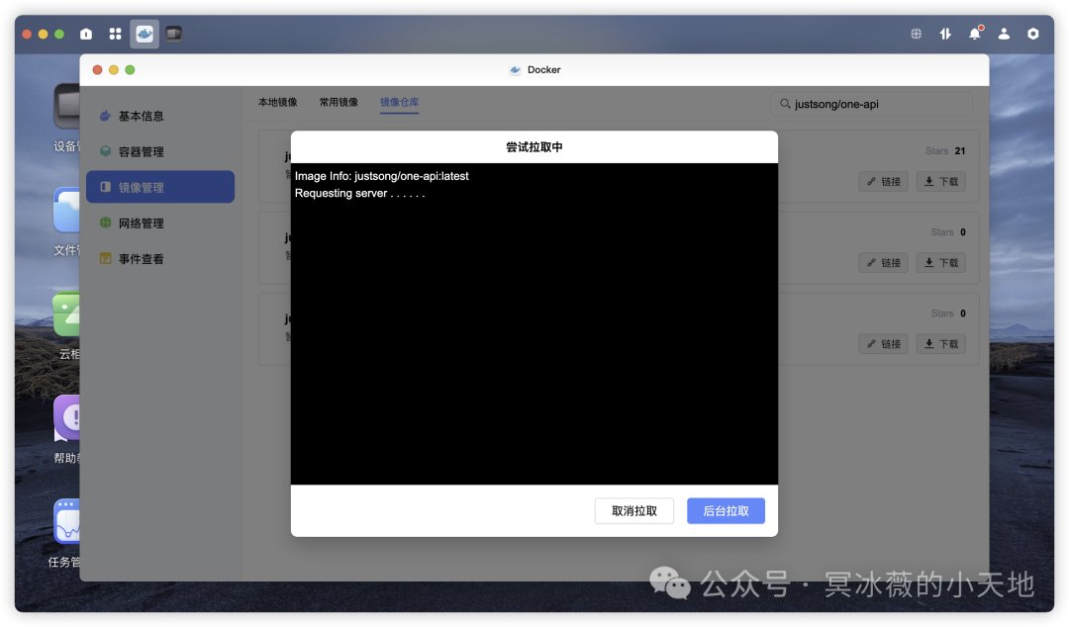Click 下载 in the third result row
This screenshot has height=627, width=1069.
click(x=941, y=343)
